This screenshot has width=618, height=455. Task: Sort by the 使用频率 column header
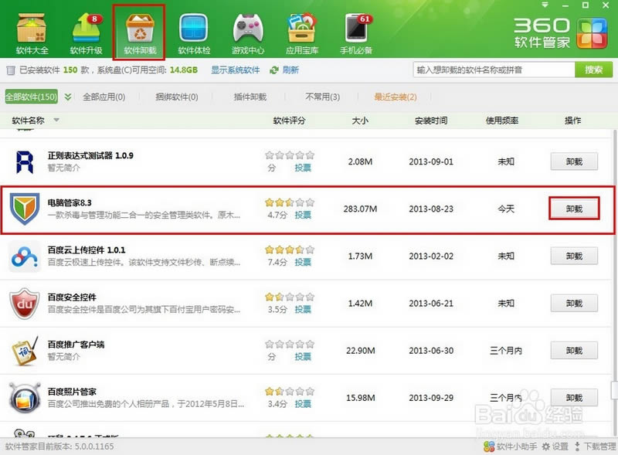tap(501, 121)
